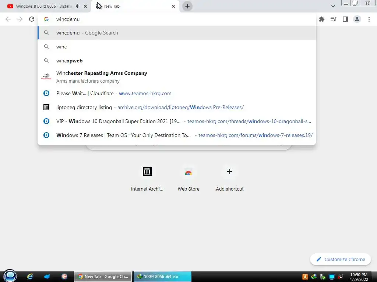
Task: Click the network monitor tray icon
Action: point(332,277)
